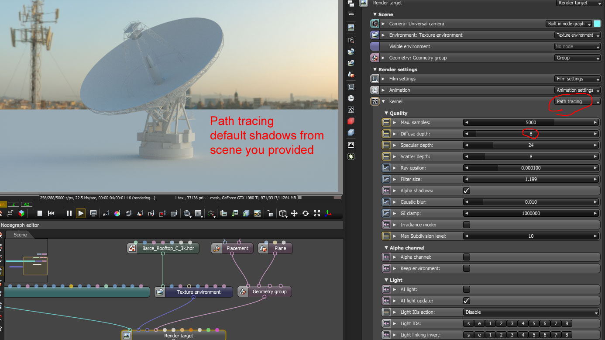Select the Barce_Rooftop_C_3k.hdr node
Screen dimensions: 605x340
pyautogui.click(x=163, y=248)
